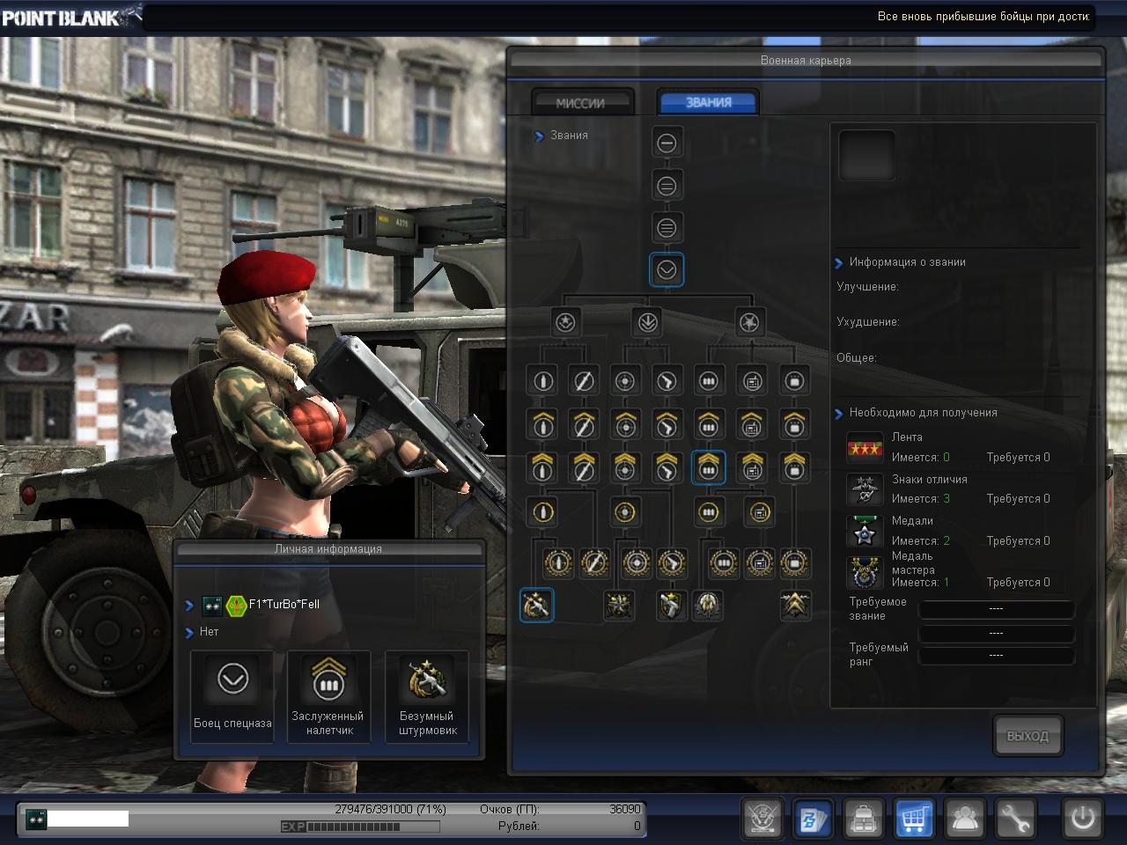The width and height of the screenshot is (1127, 845).
Task: Open the backpack inventory
Action: coord(864,819)
